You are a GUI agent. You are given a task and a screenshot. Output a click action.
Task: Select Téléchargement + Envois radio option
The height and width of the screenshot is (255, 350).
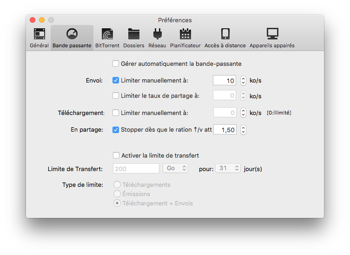[117, 204]
